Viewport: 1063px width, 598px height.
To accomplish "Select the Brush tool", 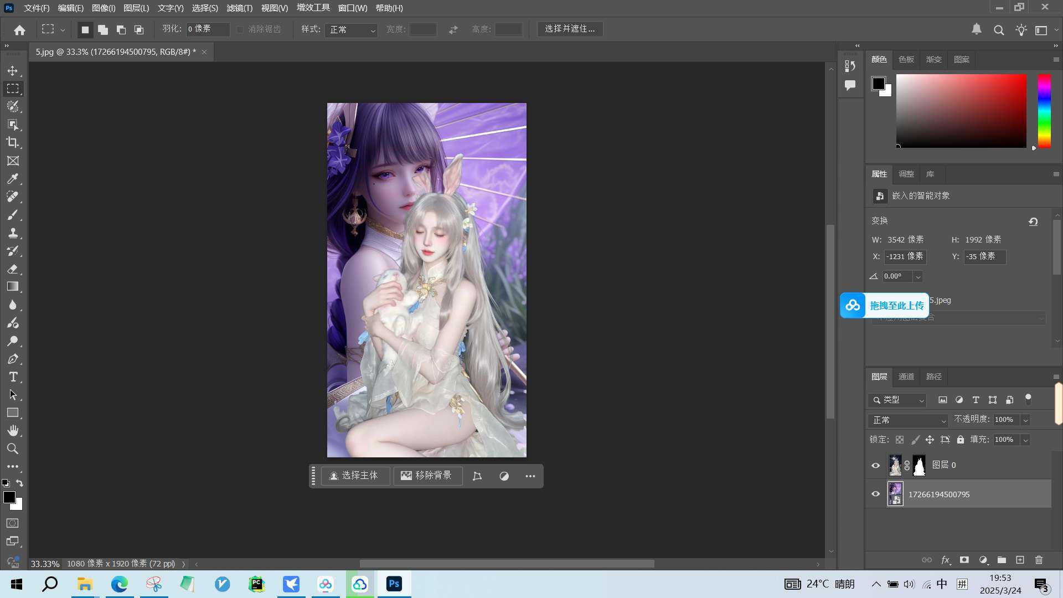I will pos(13,215).
